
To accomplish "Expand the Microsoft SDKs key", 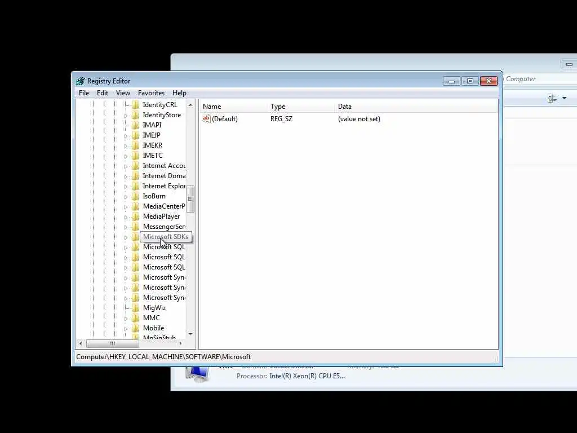I will pyautogui.click(x=126, y=237).
